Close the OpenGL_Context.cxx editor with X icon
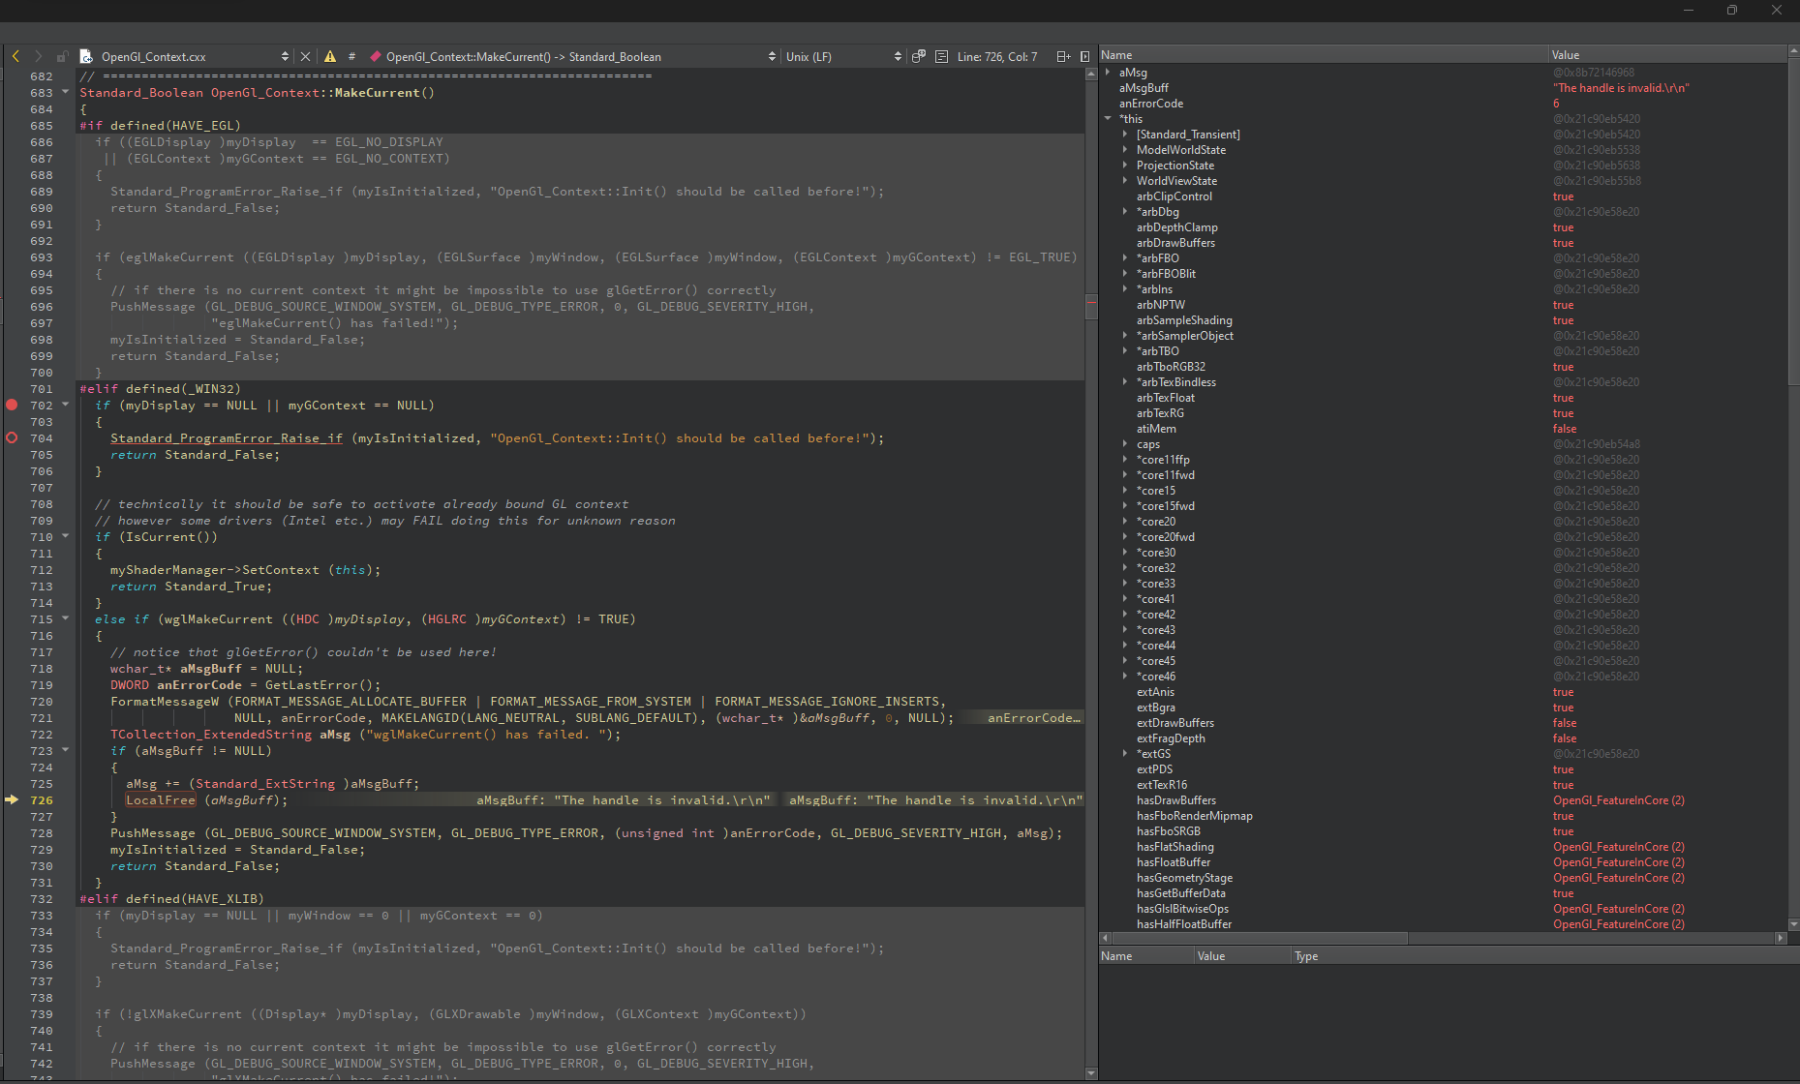 305,56
